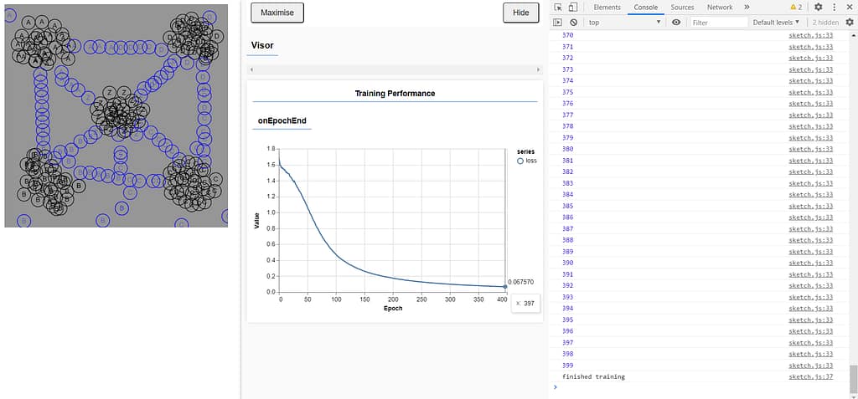Viewport: 858px width, 399px height.
Task: Show the console sidebar panel icon
Action: (559, 23)
